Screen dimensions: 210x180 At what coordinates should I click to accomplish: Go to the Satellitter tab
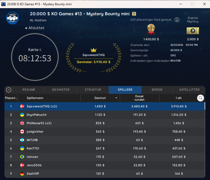coord(189,90)
